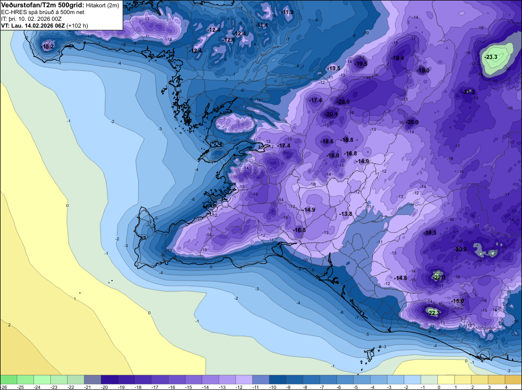Click the -18.8 temperature value
522x390 pixels.
[347, 140]
